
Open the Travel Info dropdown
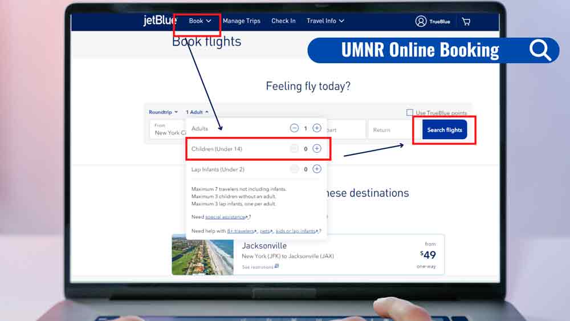[325, 21]
